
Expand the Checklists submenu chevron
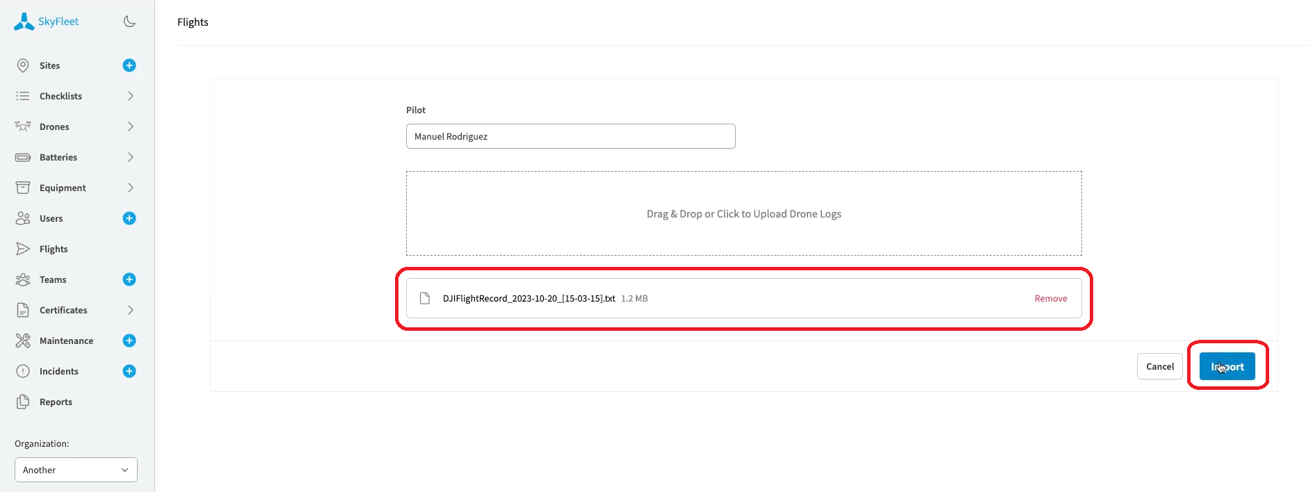tap(130, 96)
